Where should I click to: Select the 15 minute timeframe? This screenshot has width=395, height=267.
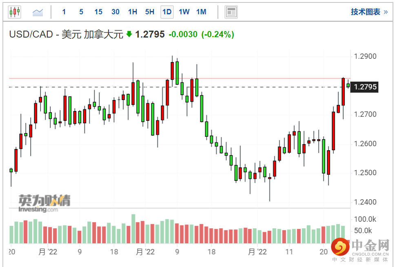click(x=98, y=12)
